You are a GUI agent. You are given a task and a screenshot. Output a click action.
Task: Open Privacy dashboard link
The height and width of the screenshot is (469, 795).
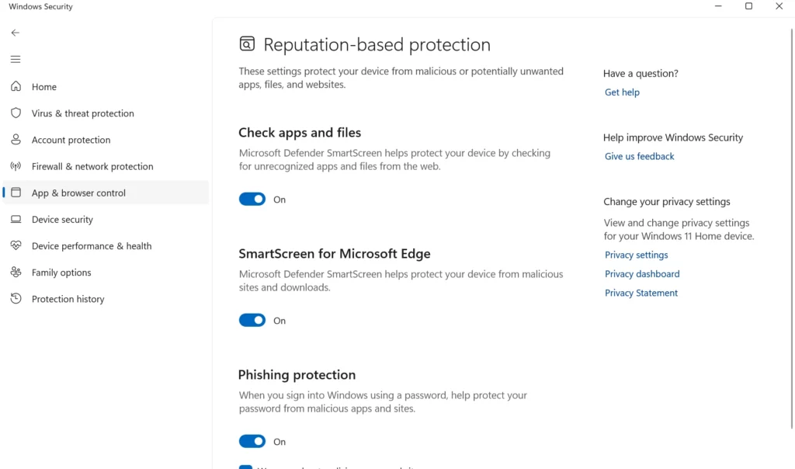pyautogui.click(x=642, y=274)
